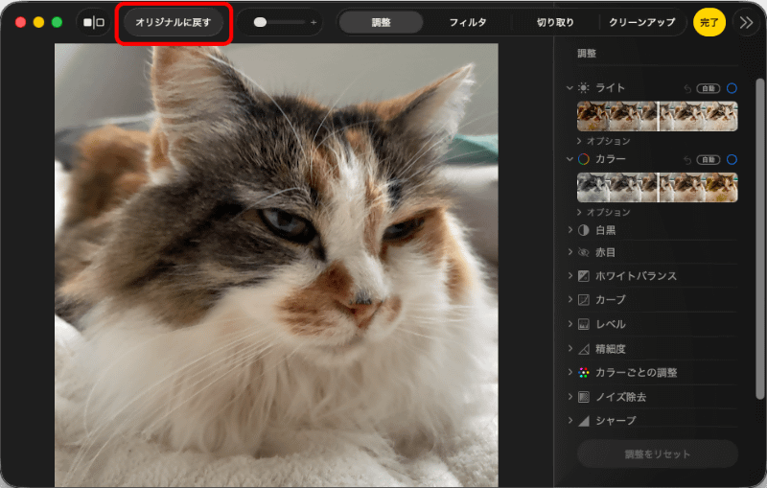Viewport: 767px width, 488px height.
Task: Click the double-chevron overflow icon
Action: pyautogui.click(x=747, y=22)
